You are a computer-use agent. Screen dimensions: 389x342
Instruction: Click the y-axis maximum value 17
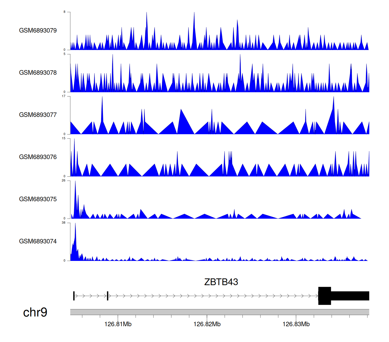(x=64, y=96)
